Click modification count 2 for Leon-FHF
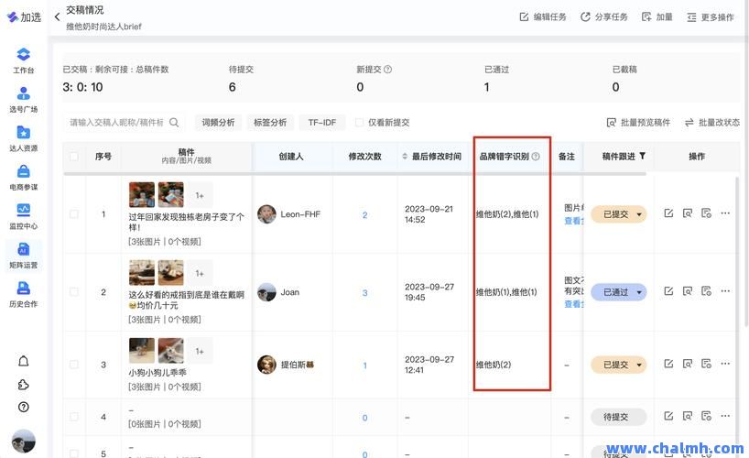The width and height of the screenshot is (749, 458). pos(365,215)
